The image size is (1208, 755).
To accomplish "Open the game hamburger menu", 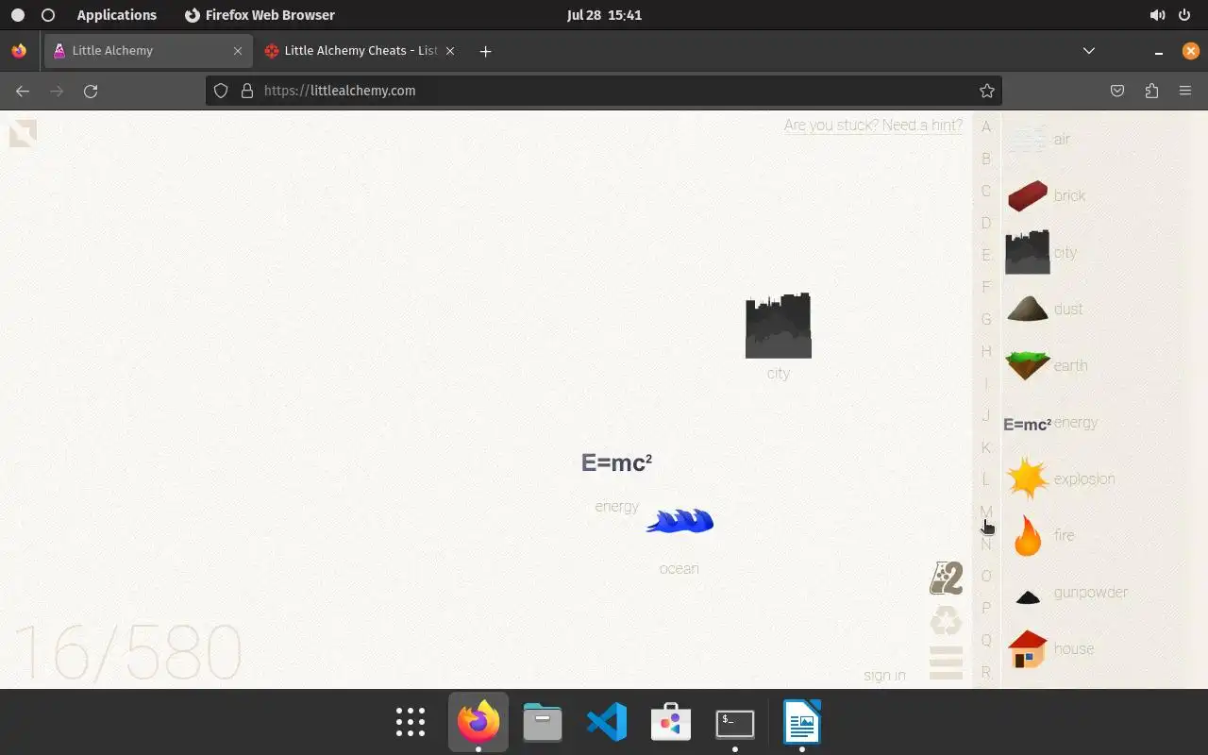I will [x=946, y=663].
